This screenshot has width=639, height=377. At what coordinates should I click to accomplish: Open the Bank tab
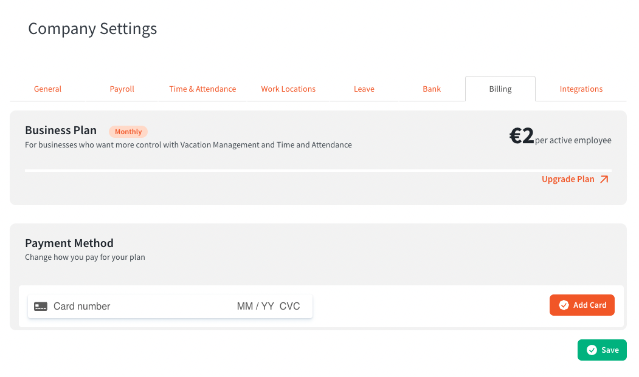[x=432, y=89]
